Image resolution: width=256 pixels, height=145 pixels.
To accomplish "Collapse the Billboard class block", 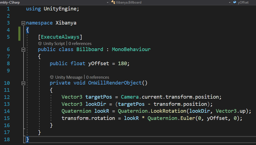I will pyautogui.click(x=23, y=50).
